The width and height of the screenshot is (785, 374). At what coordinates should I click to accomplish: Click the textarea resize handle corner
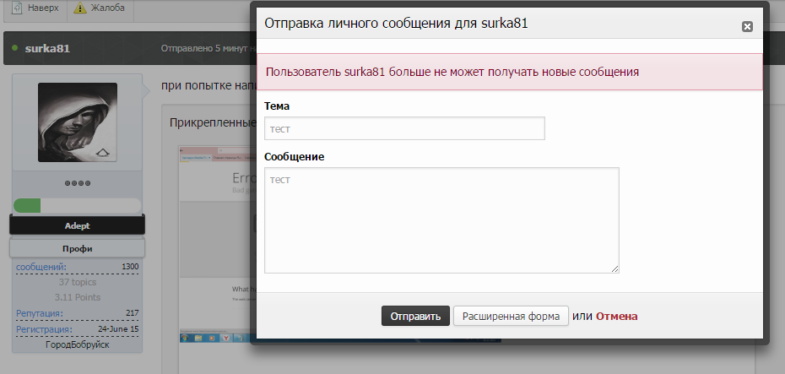(614, 268)
